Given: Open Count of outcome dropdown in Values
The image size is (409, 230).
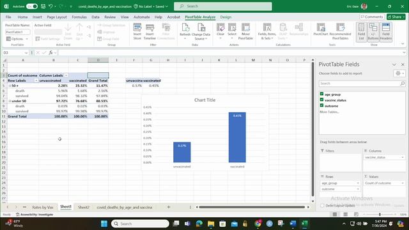Looking at the screenshot, I should pyautogui.click(x=403, y=183).
